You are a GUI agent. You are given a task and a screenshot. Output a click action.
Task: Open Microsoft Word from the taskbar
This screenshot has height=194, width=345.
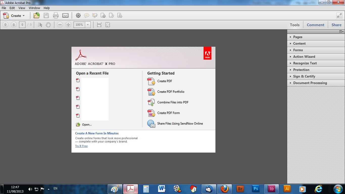point(162,189)
